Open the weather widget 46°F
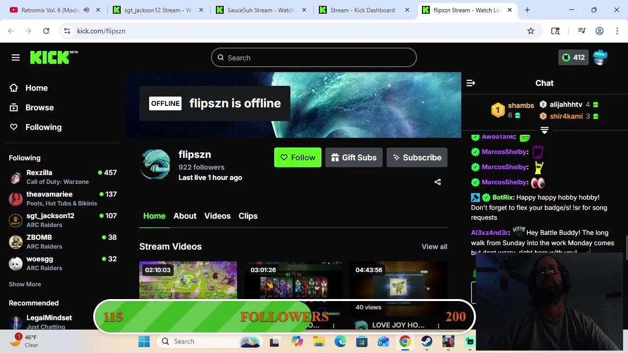628x353 pixels. point(25,341)
